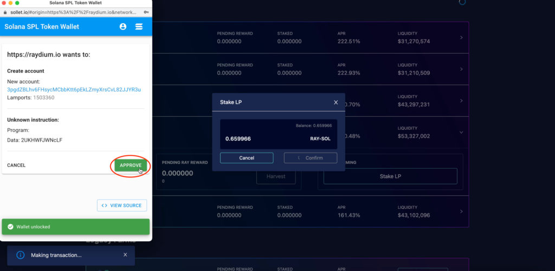This screenshot has width=555, height=271.
Task: Click the sollet.io address bar URL
Action: (x=73, y=12)
